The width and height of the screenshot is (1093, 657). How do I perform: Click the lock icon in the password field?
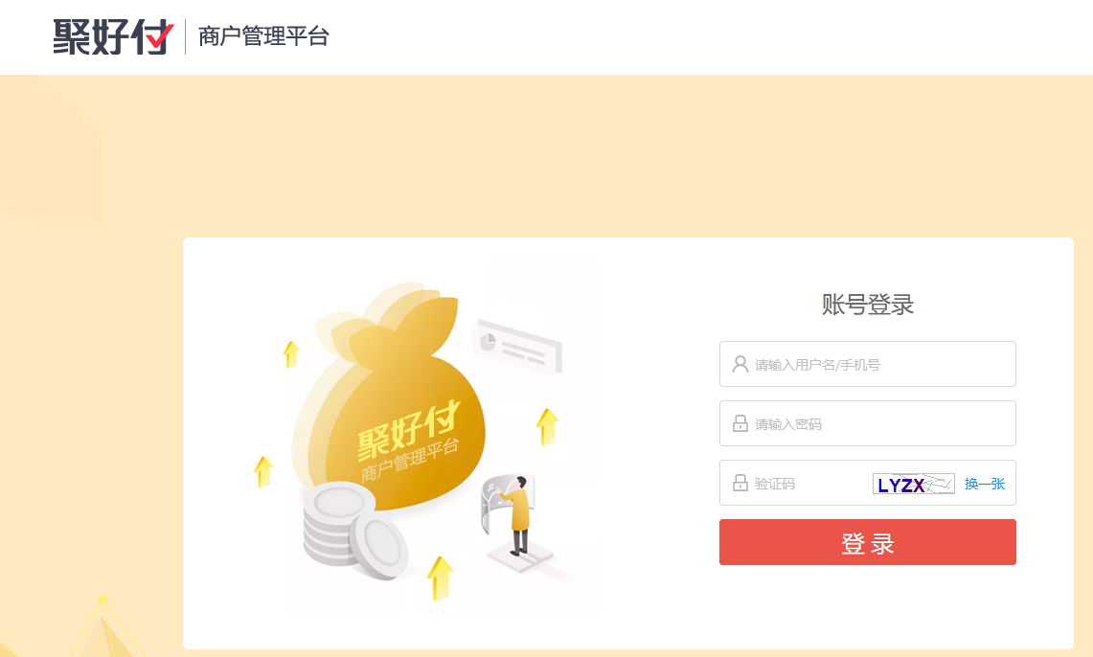pos(740,423)
